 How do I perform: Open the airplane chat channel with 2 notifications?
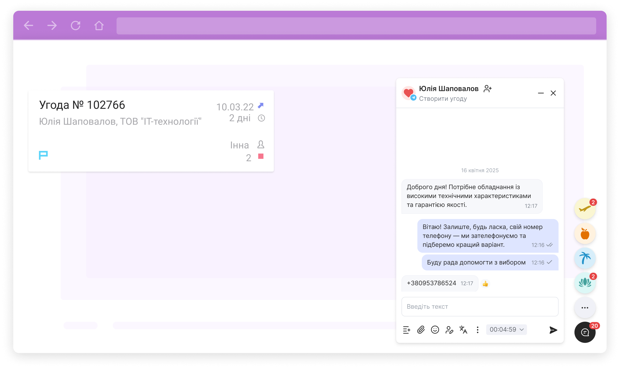pyautogui.click(x=585, y=209)
